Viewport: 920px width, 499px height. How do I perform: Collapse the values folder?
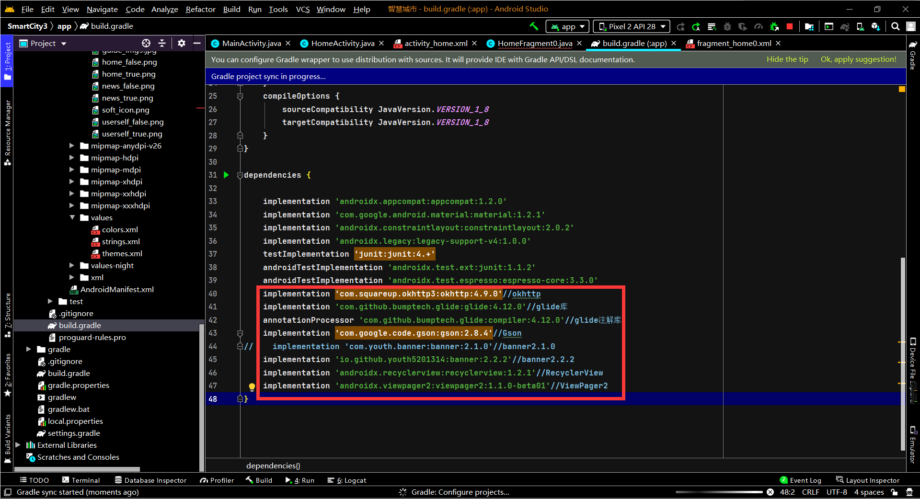(72, 217)
